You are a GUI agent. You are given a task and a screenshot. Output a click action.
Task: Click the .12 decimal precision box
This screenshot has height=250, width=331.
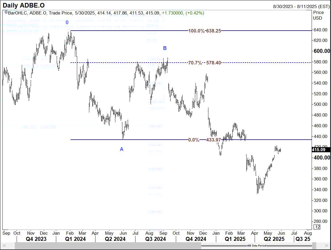(317, 227)
